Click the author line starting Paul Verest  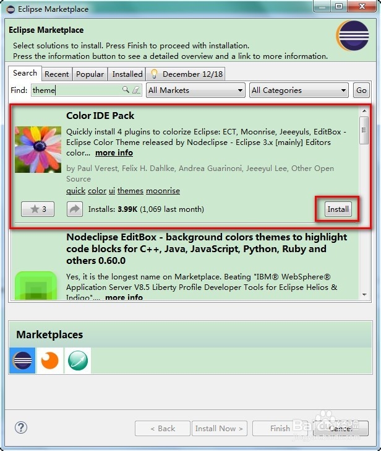(x=200, y=173)
